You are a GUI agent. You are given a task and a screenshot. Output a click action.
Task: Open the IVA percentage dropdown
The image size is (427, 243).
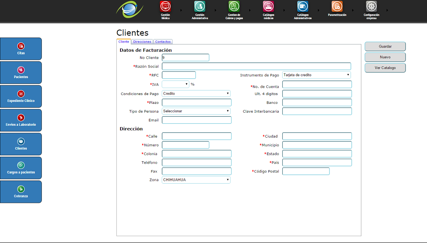[175, 84]
